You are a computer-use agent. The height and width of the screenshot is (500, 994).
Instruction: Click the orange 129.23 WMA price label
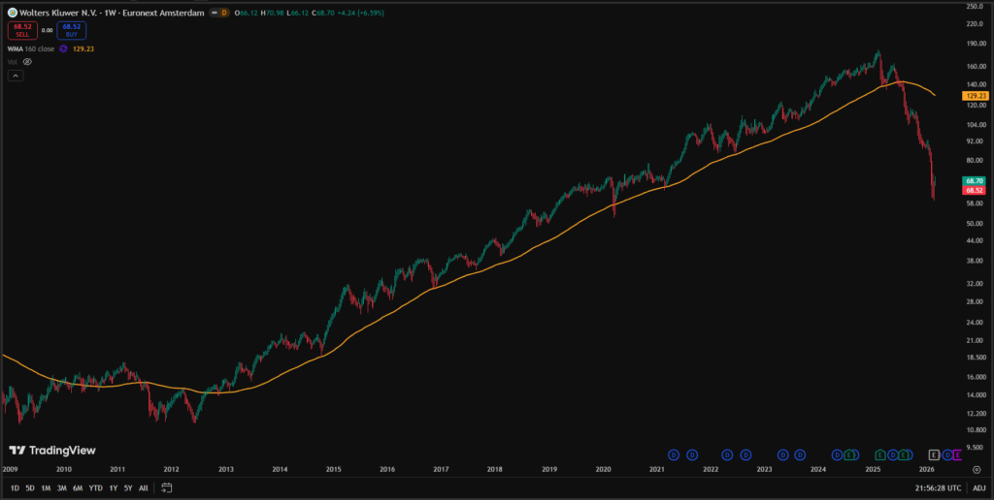coord(975,96)
